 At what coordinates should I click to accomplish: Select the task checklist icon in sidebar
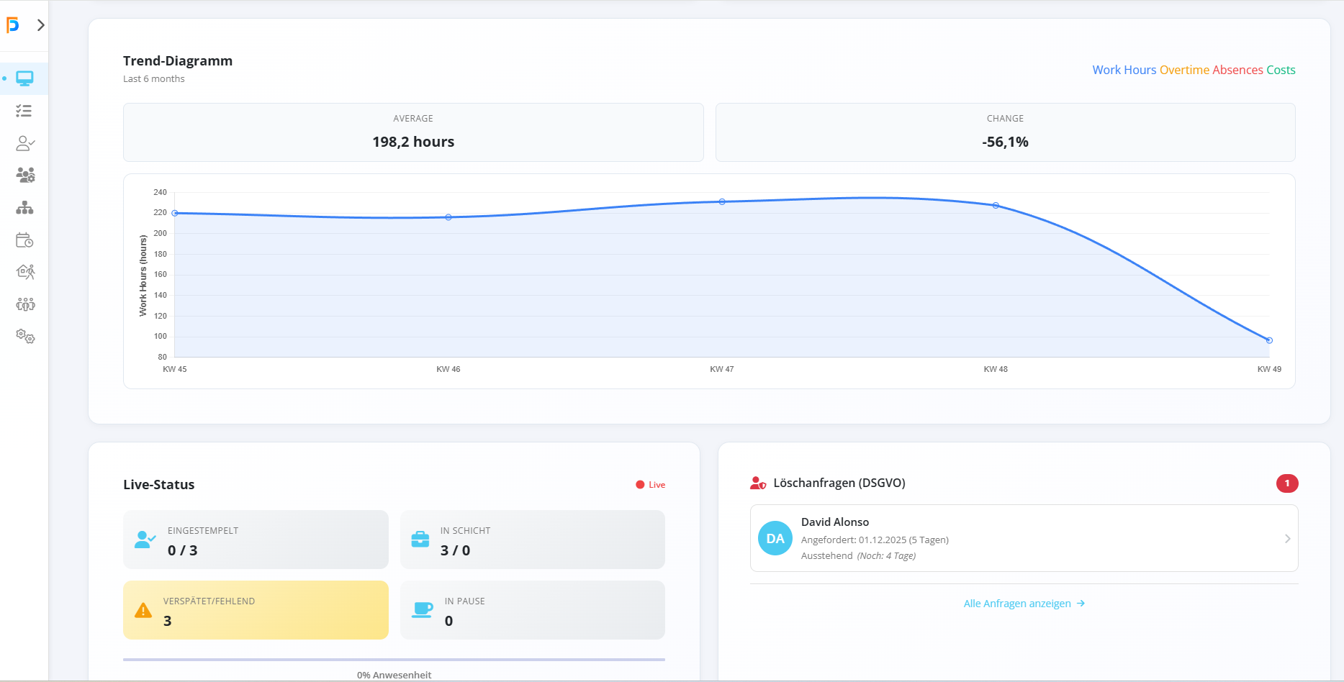[x=24, y=111]
